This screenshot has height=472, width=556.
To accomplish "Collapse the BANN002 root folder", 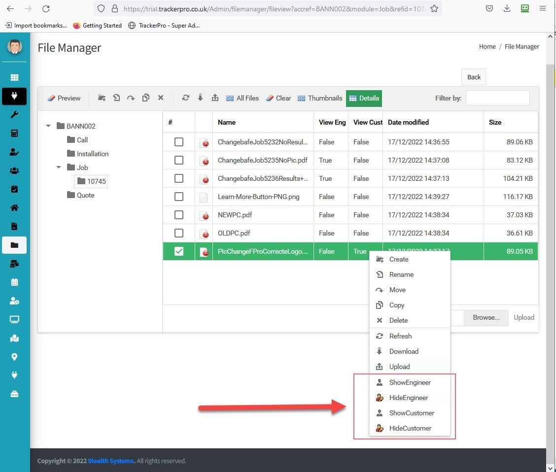I will [x=48, y=126].
